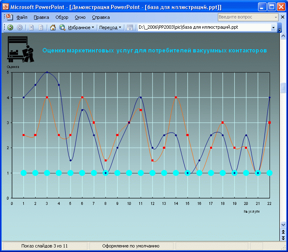Image resolution: width=288 pixels, height=252 pixels.
Task: Click the Refresh page icon
Action: (x=41, y=27)
